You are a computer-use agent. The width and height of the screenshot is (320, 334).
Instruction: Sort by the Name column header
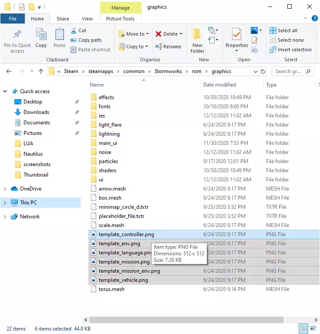[97, 85]
